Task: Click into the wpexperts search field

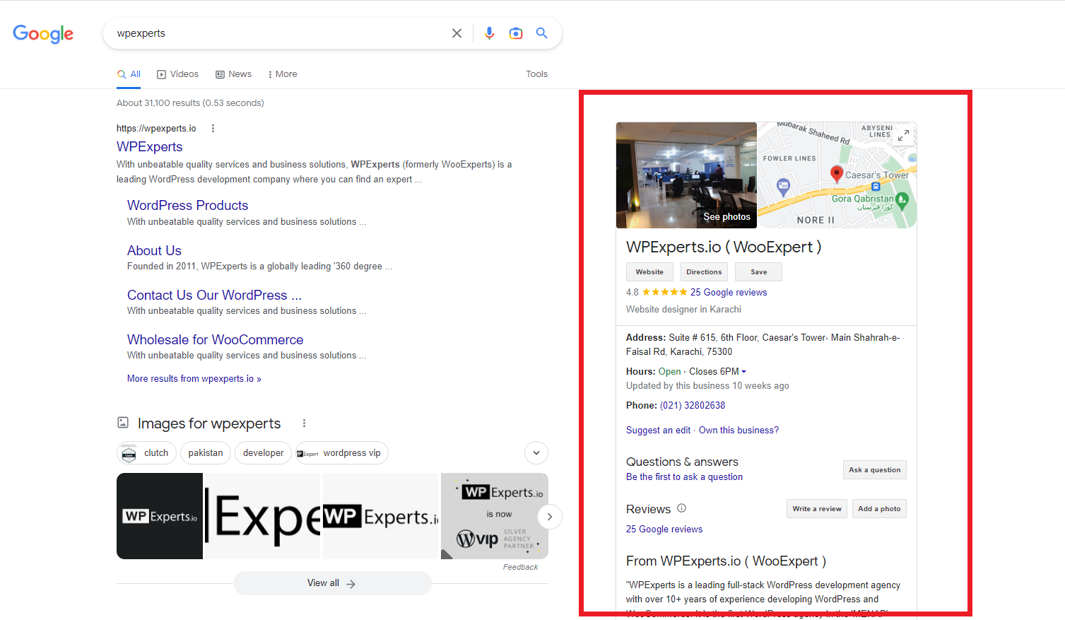Action: tap(279, 33)
